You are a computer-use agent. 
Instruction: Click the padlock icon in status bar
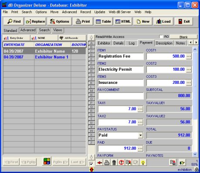coord(197,170)
